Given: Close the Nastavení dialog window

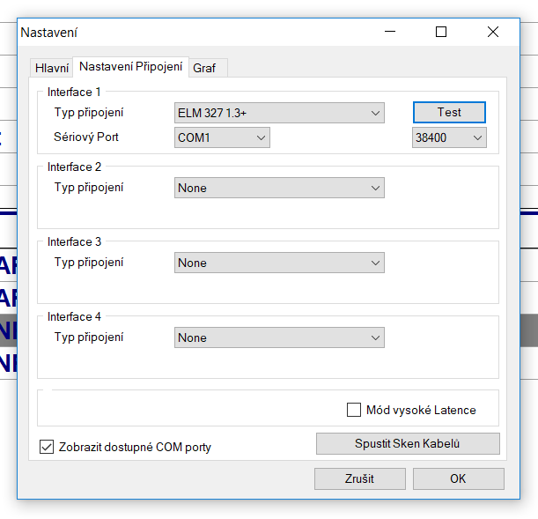Looking at the screenshot, I should point(492,33).
